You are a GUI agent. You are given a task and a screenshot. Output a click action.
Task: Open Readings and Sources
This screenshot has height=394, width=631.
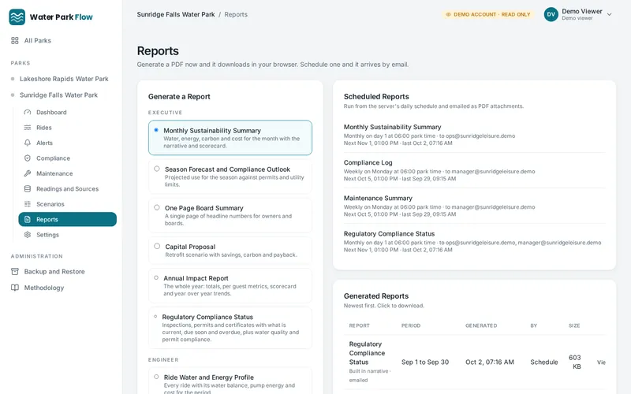[x=68, y=188]
